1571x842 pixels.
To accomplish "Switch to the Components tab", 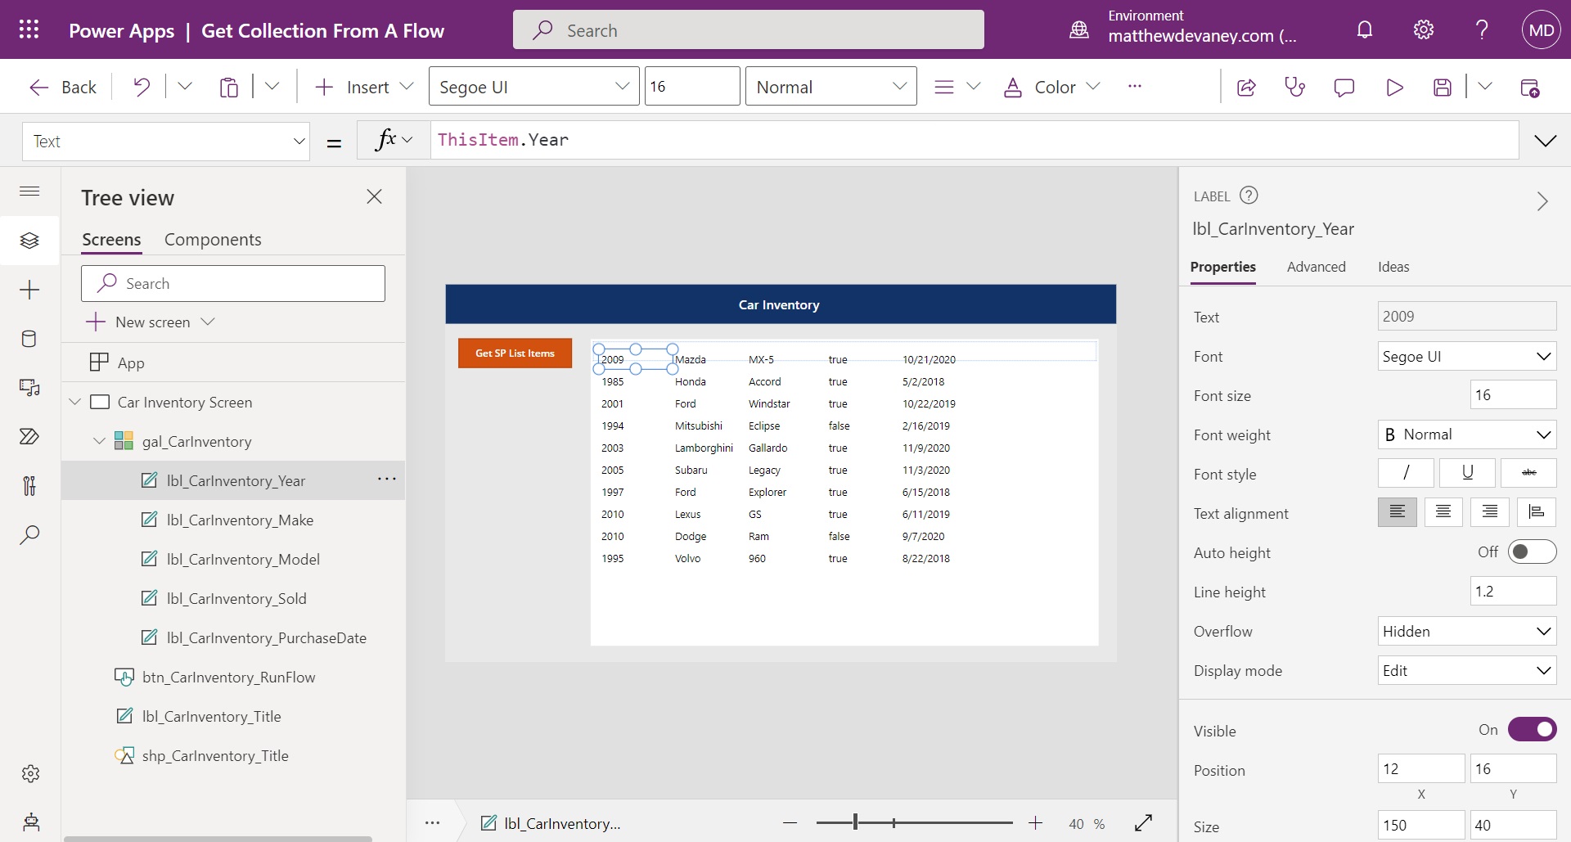I will pos(213,239).
